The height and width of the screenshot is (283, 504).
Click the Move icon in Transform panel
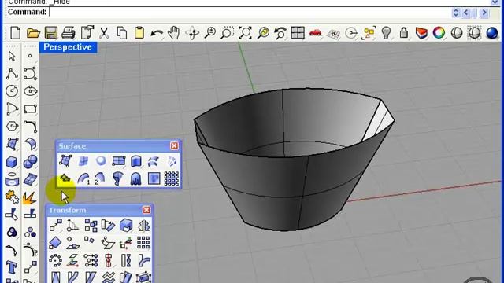tap(56, 226)
